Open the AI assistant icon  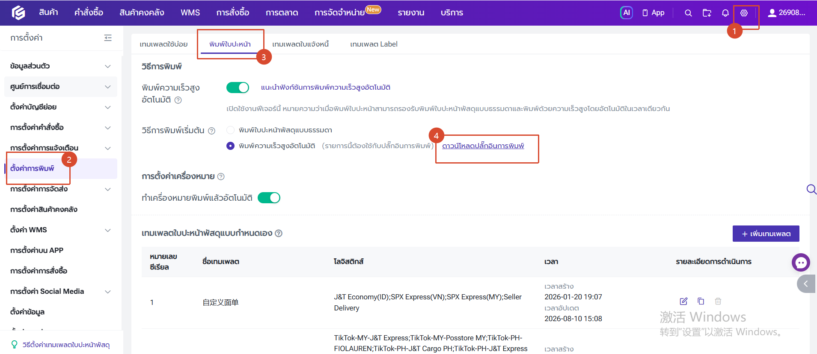[x=626, y=13]
